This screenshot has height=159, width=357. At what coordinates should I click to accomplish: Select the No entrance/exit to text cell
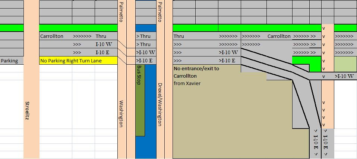tap(196, 68)
